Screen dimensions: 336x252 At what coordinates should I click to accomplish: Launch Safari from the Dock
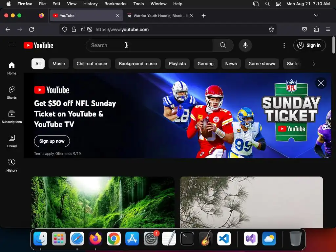click(x=77, y=239)
